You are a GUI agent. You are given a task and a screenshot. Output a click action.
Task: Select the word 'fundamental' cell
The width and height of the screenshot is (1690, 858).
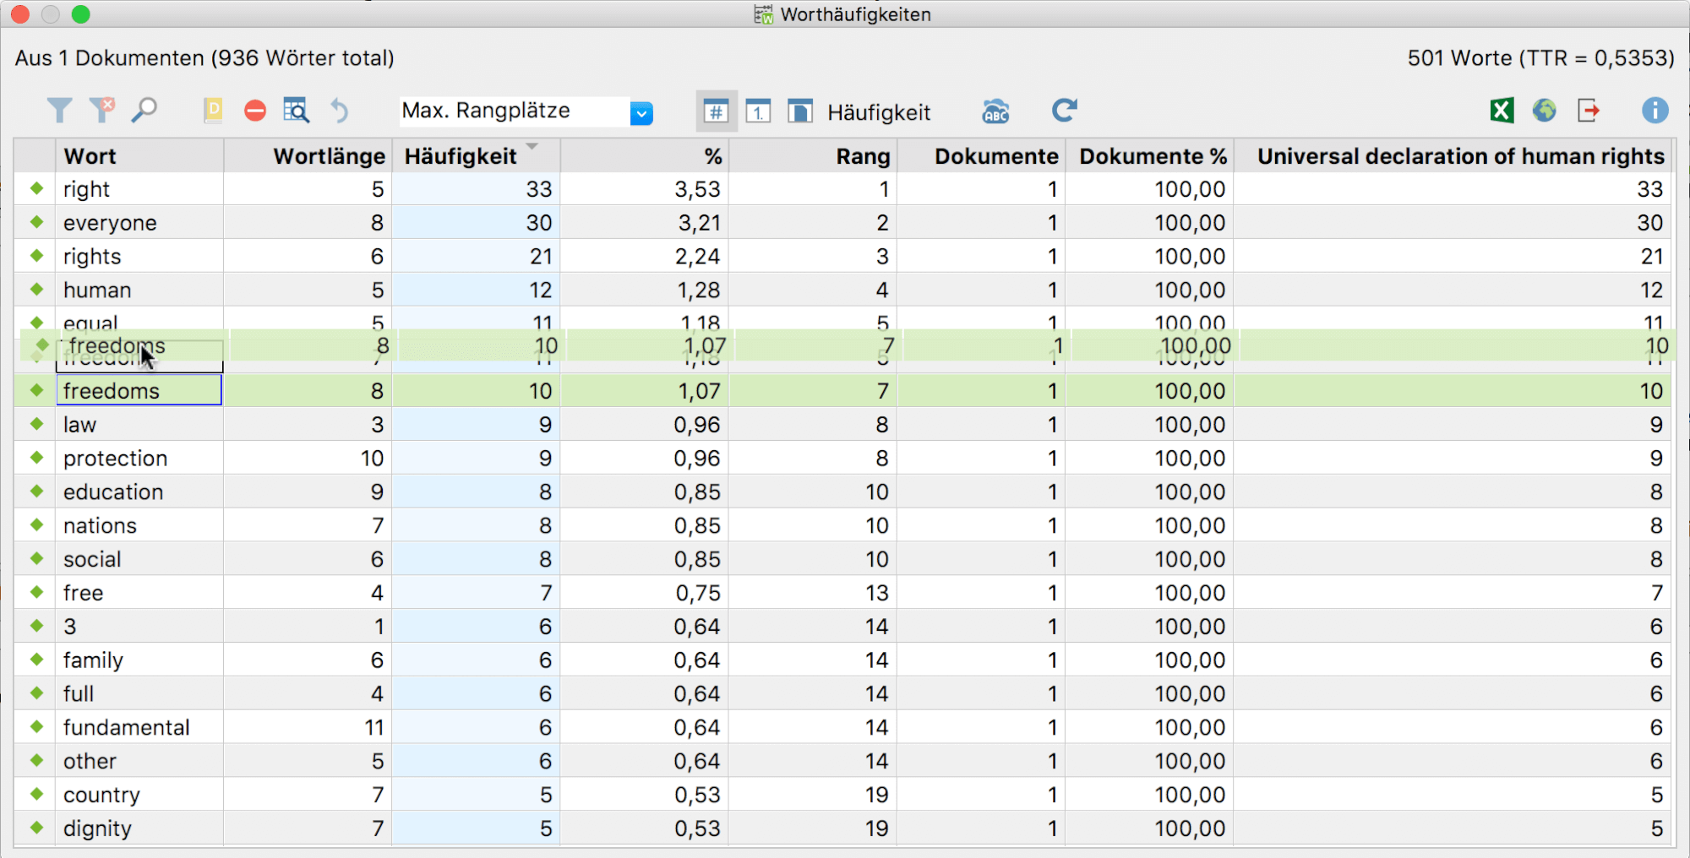[x=140, y=727]
